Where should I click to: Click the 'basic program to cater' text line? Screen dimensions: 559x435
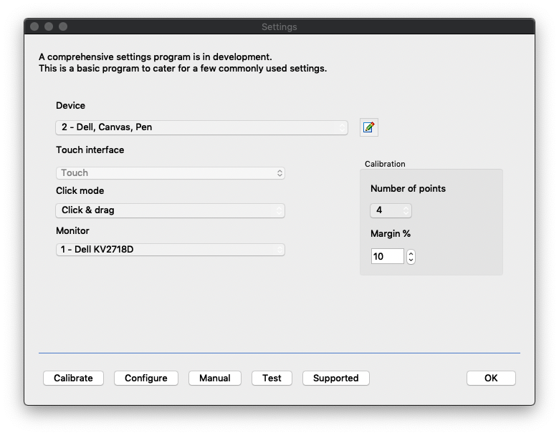pyautogui.click(x=183, y=69)
